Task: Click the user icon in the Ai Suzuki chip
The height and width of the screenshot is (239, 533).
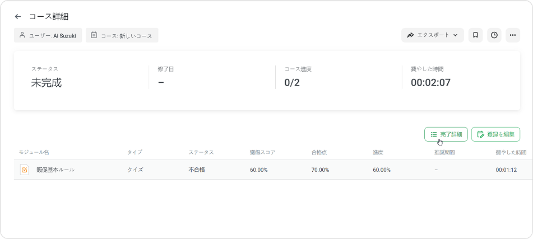Action: pos(22,35)
